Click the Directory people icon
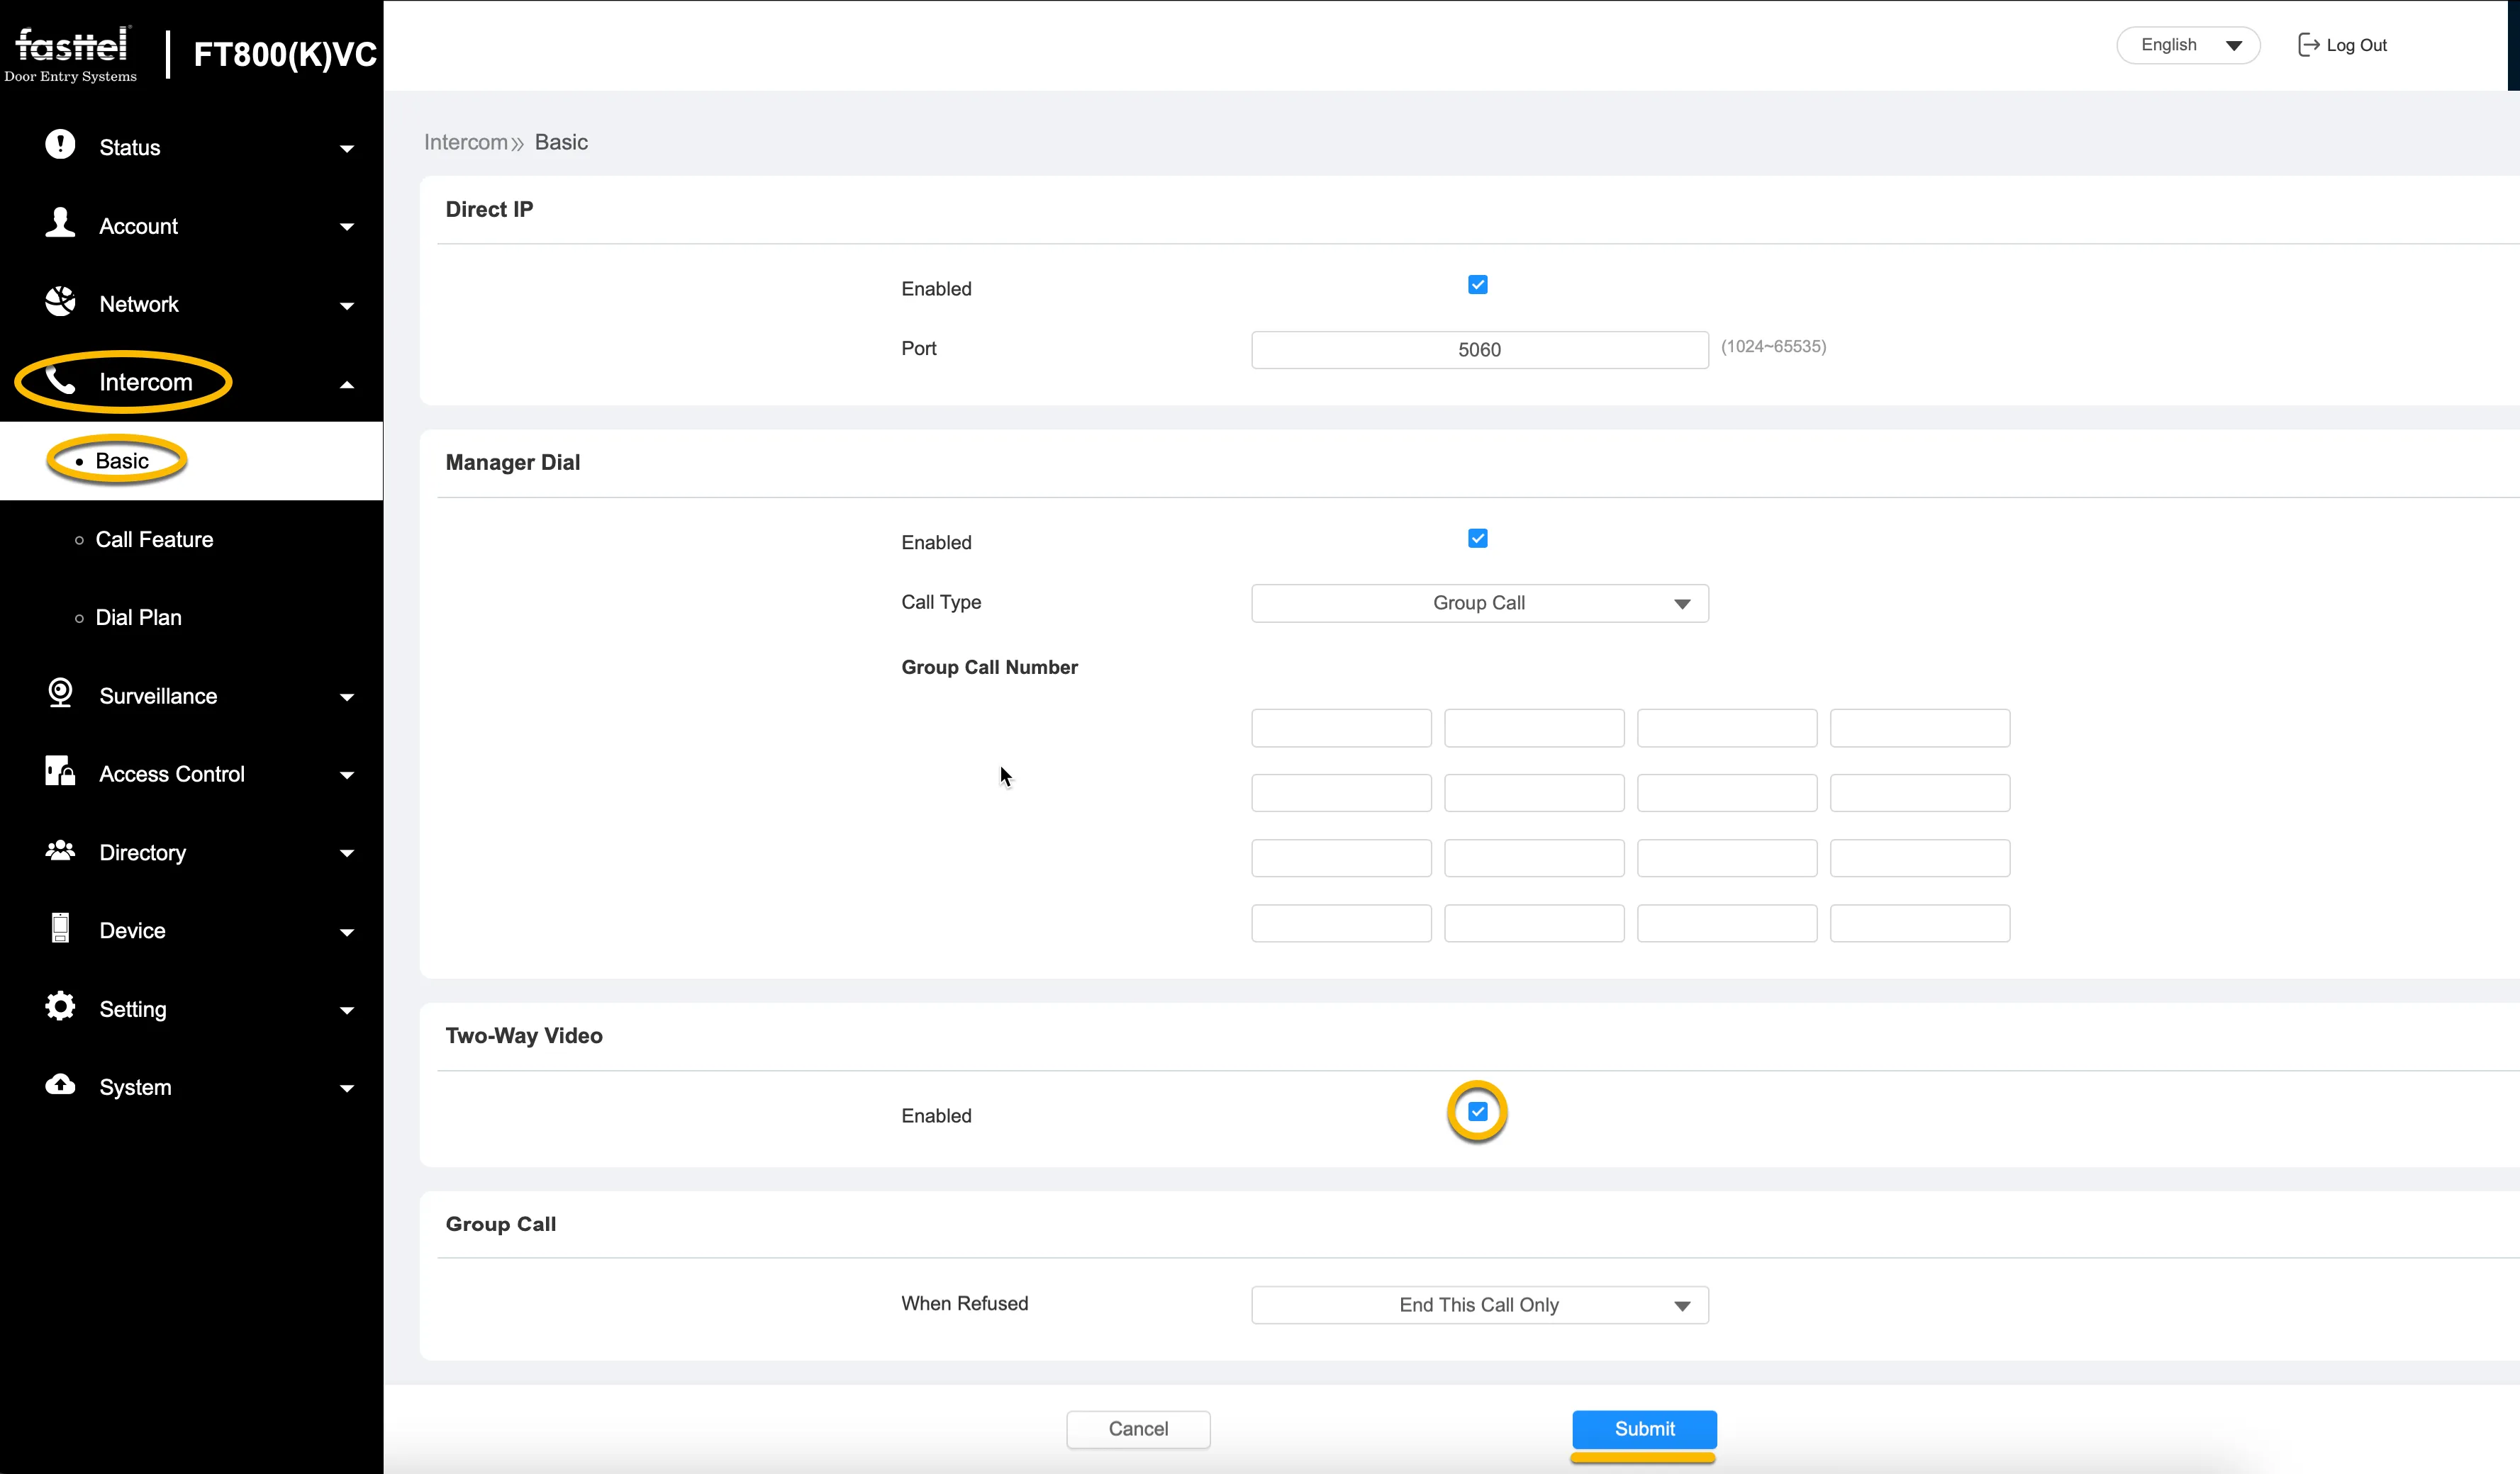 (60, 850)
